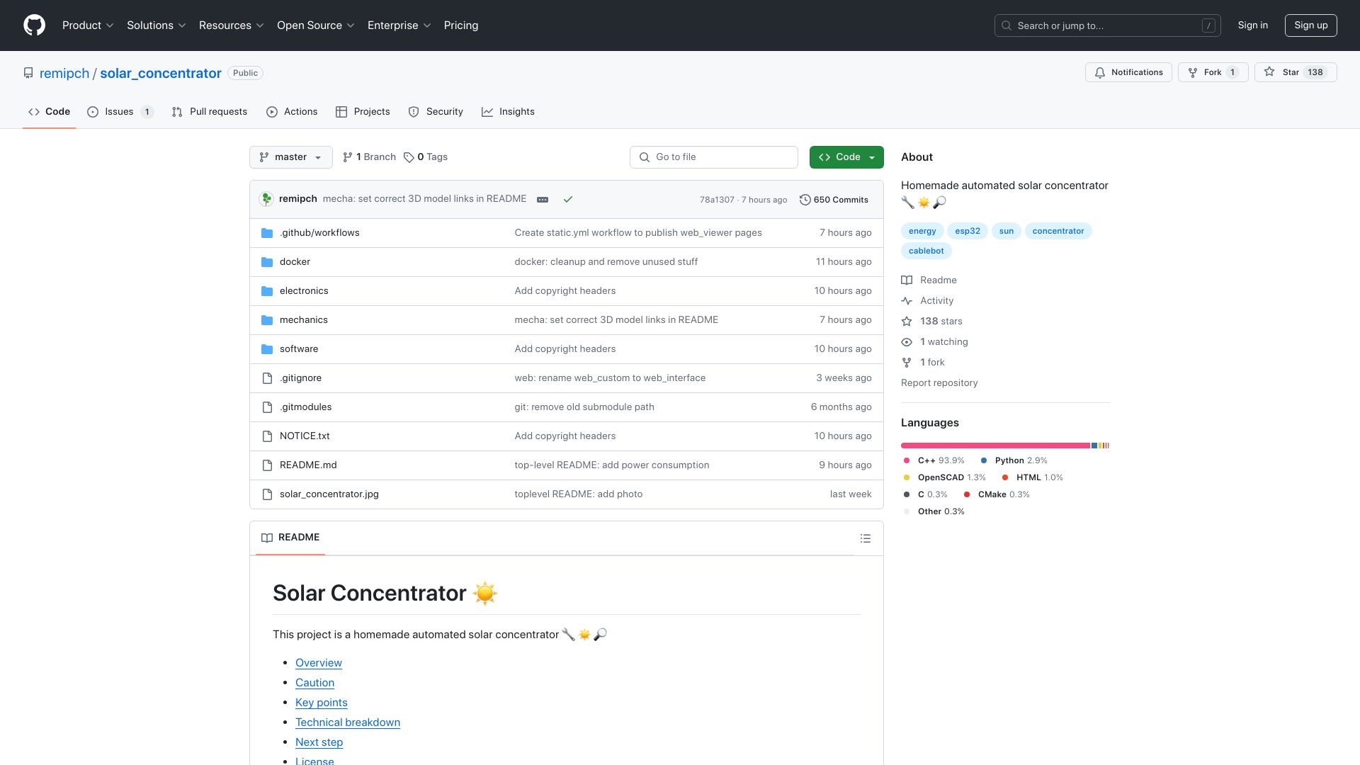Click the file icon beside .gitmodules
Image resolution: width=1360 pixels, height=765 pixels.
267,407
